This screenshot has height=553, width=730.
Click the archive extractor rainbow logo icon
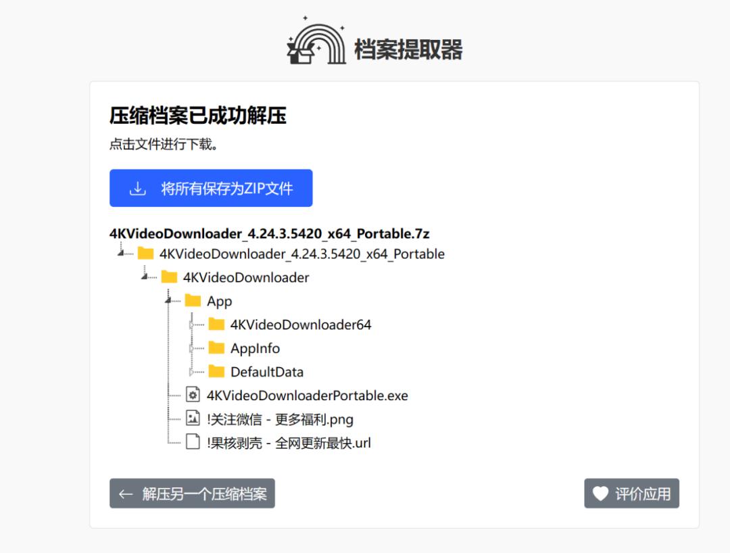[318, 44]
